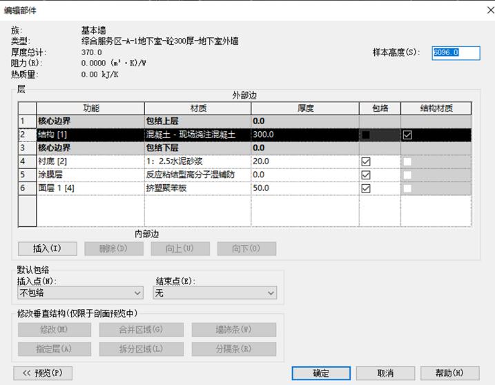This screenshot has width=495, height=385.
Task: Select row number 4 header
Action: click(27, 161)
